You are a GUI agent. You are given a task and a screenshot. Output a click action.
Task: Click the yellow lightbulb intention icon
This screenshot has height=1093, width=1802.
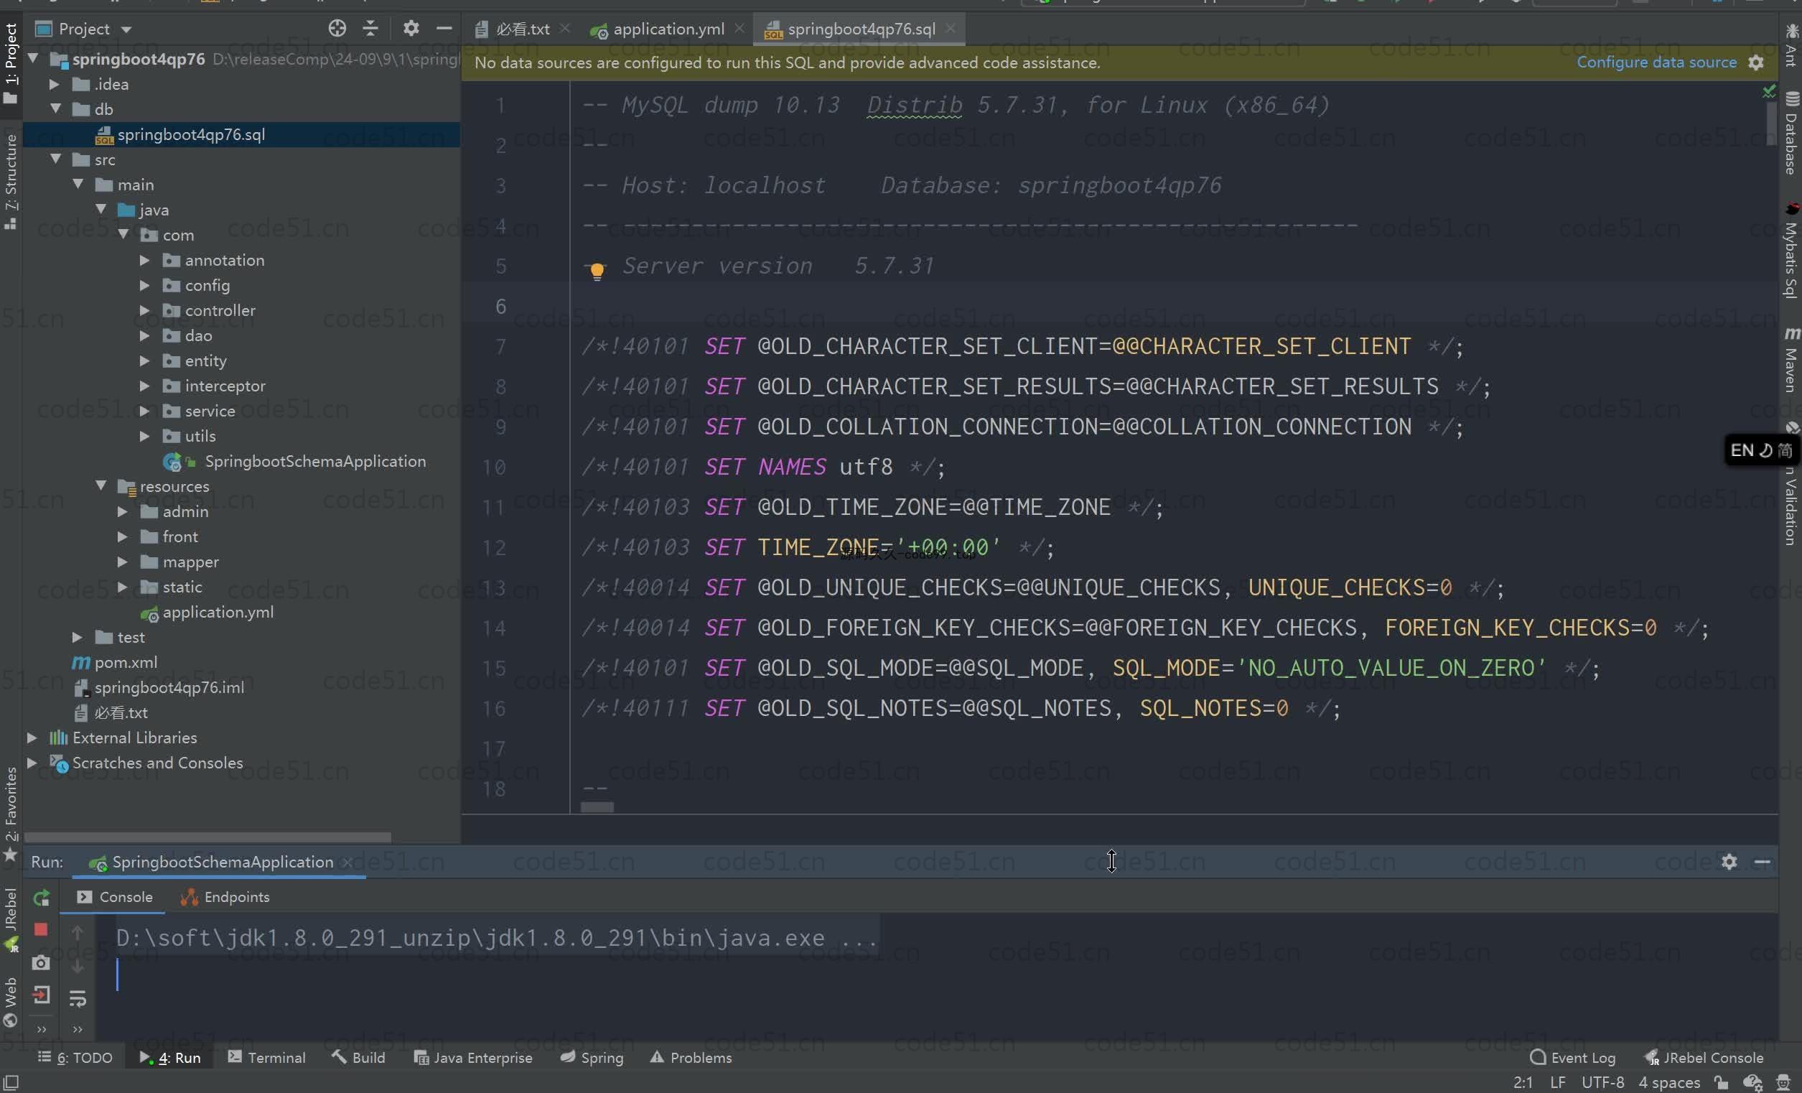(x=597, y=271)
